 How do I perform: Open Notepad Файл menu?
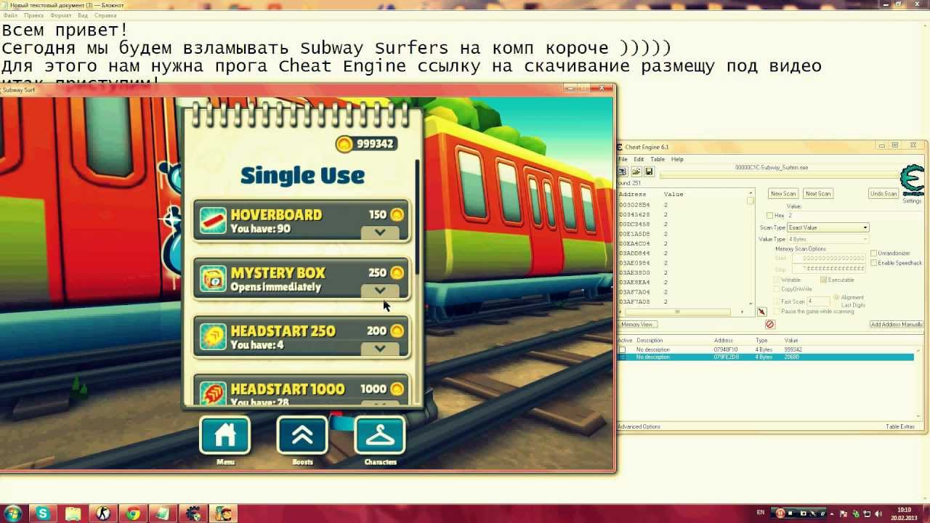tap(10, 15)
